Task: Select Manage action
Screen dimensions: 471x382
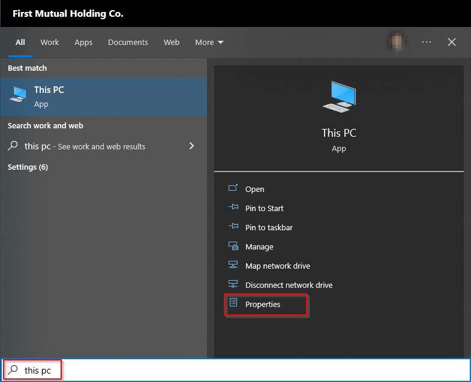Action: pos(259,247)
